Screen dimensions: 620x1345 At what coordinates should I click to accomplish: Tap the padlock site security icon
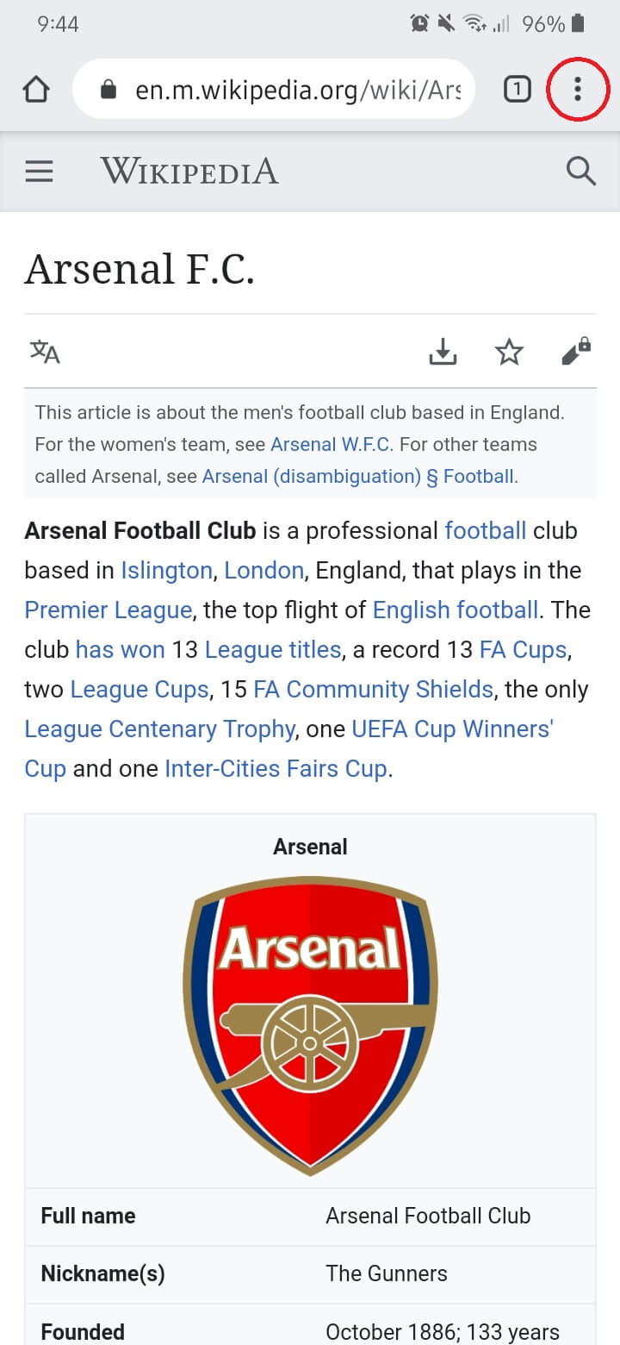point(108,90)
